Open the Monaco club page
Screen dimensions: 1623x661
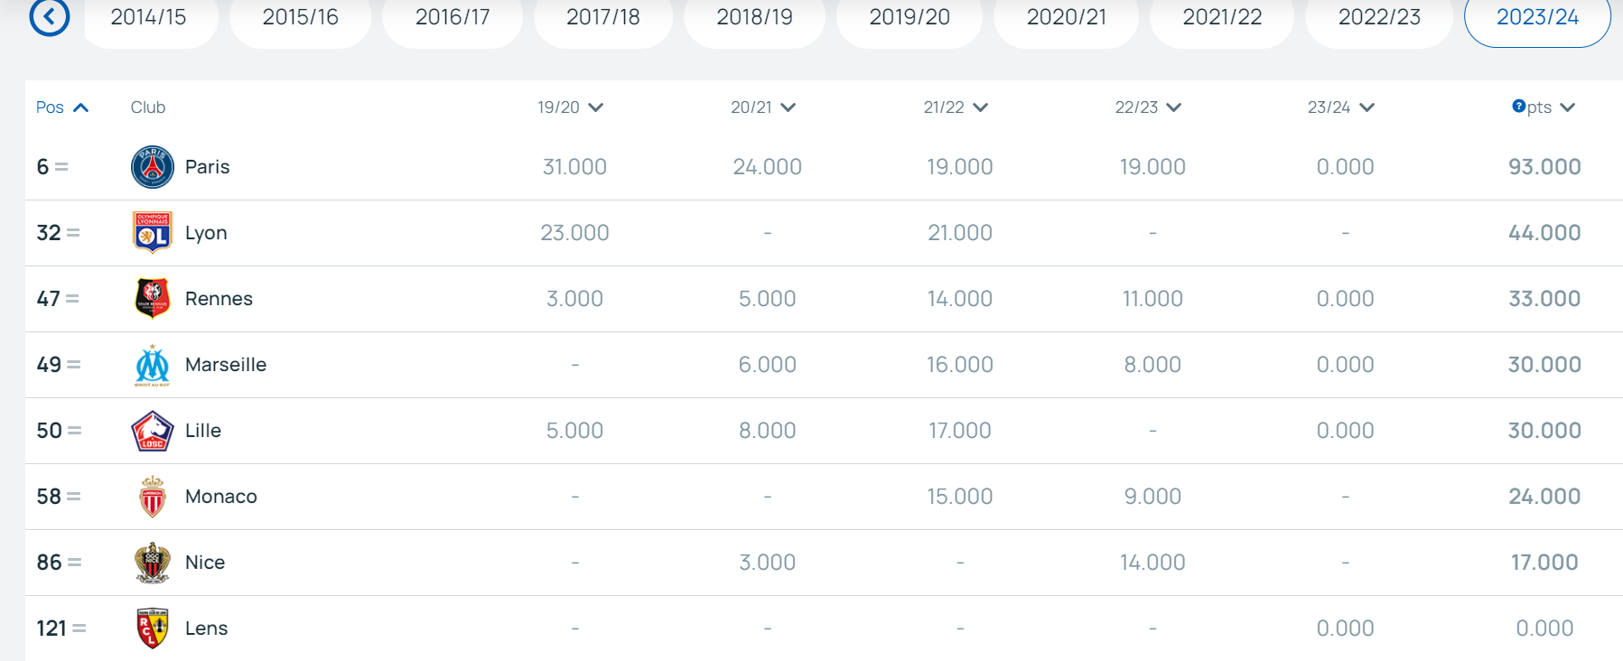tap(221, 497)
